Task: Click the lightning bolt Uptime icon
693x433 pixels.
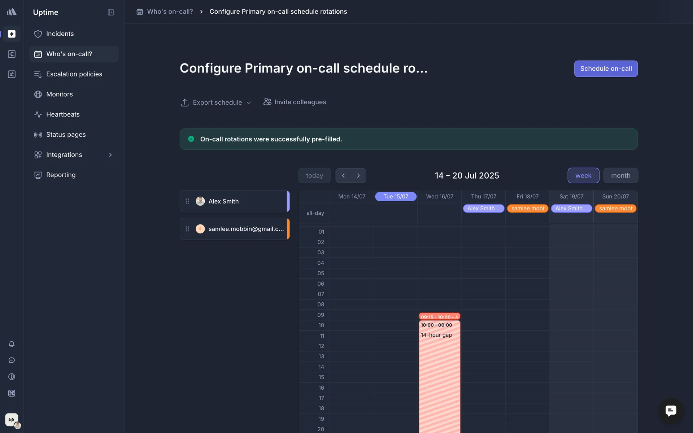Action: (12, 34)
